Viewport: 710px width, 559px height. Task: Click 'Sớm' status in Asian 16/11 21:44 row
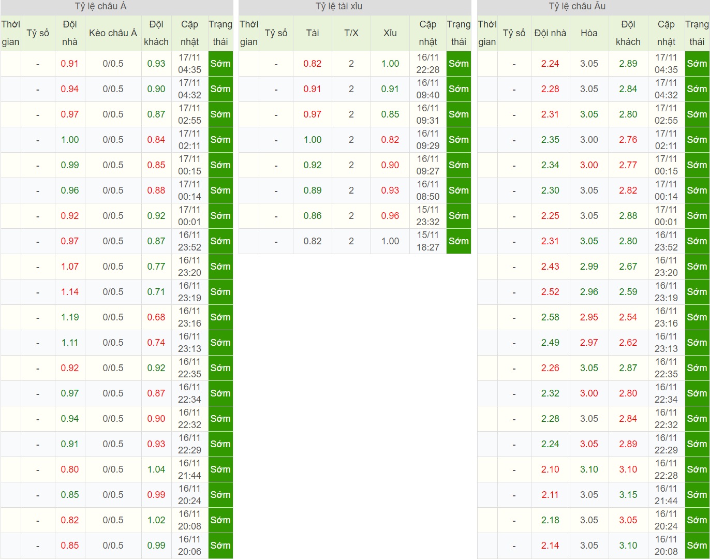tap(220, 469)
